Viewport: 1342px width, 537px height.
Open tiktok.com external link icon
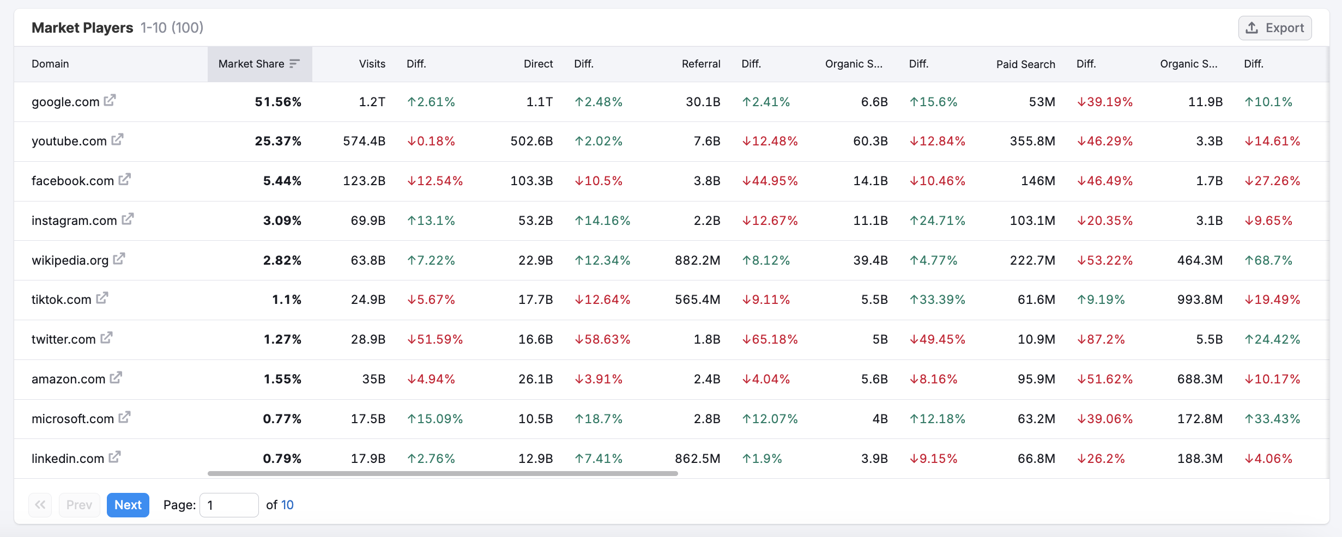[102, 298]
